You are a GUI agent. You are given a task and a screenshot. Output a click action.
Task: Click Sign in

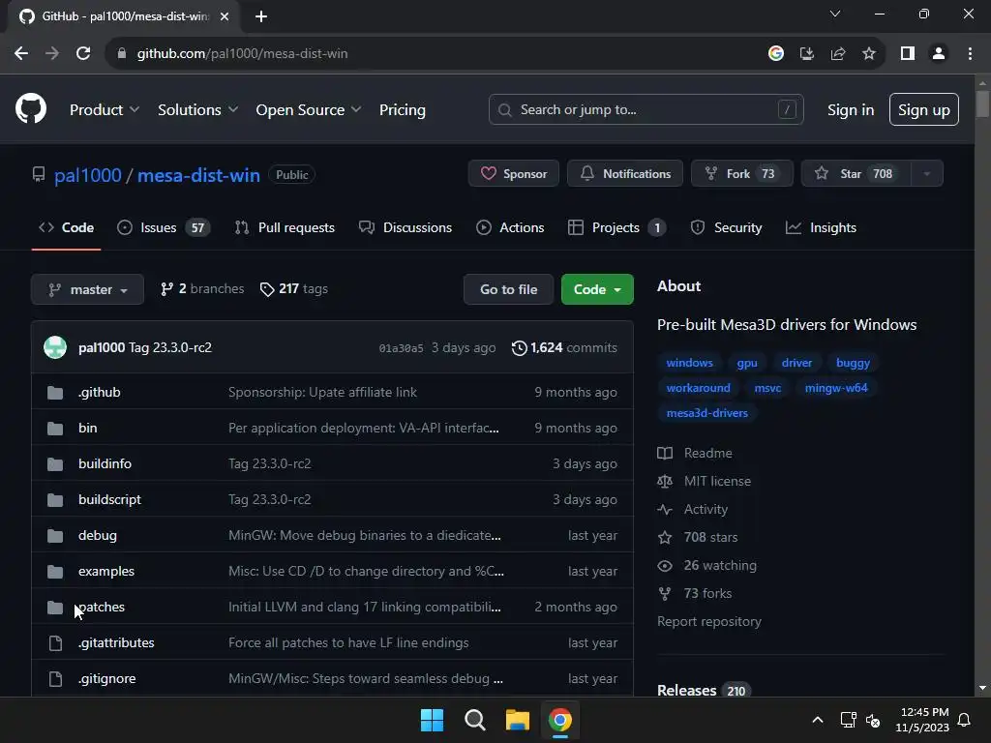851,110
